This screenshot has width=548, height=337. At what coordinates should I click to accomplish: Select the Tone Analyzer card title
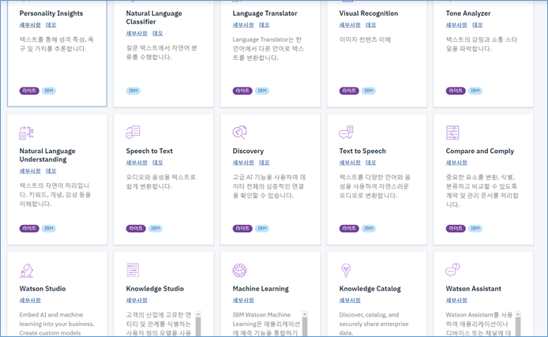[x=468, y=13]
